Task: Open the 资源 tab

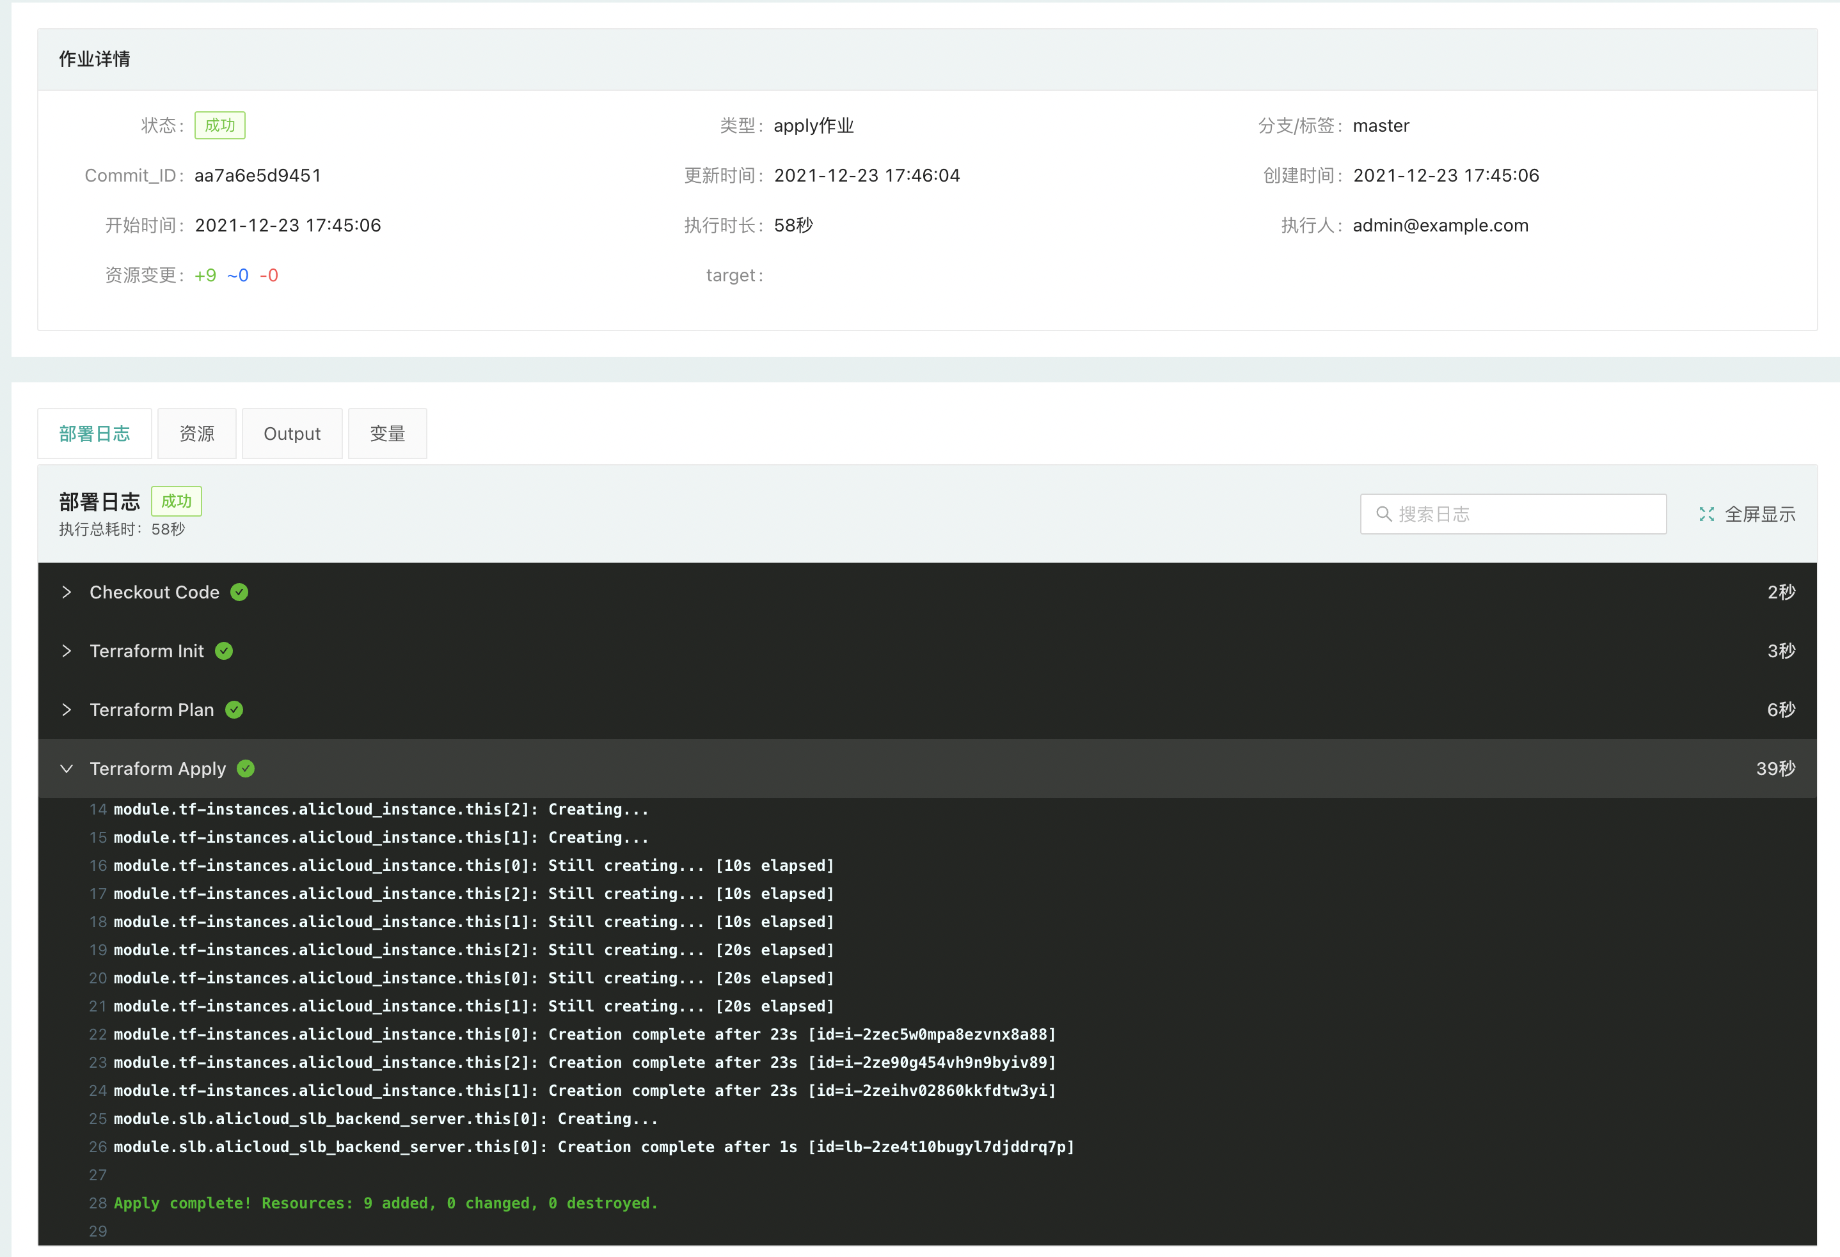Action: 196,433
